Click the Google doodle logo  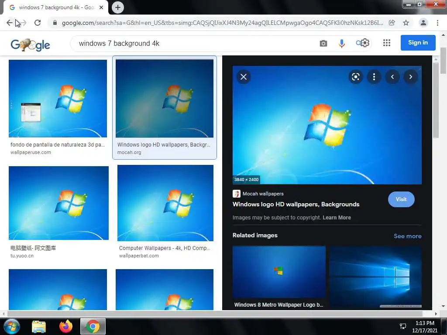[x=30, y=45]
